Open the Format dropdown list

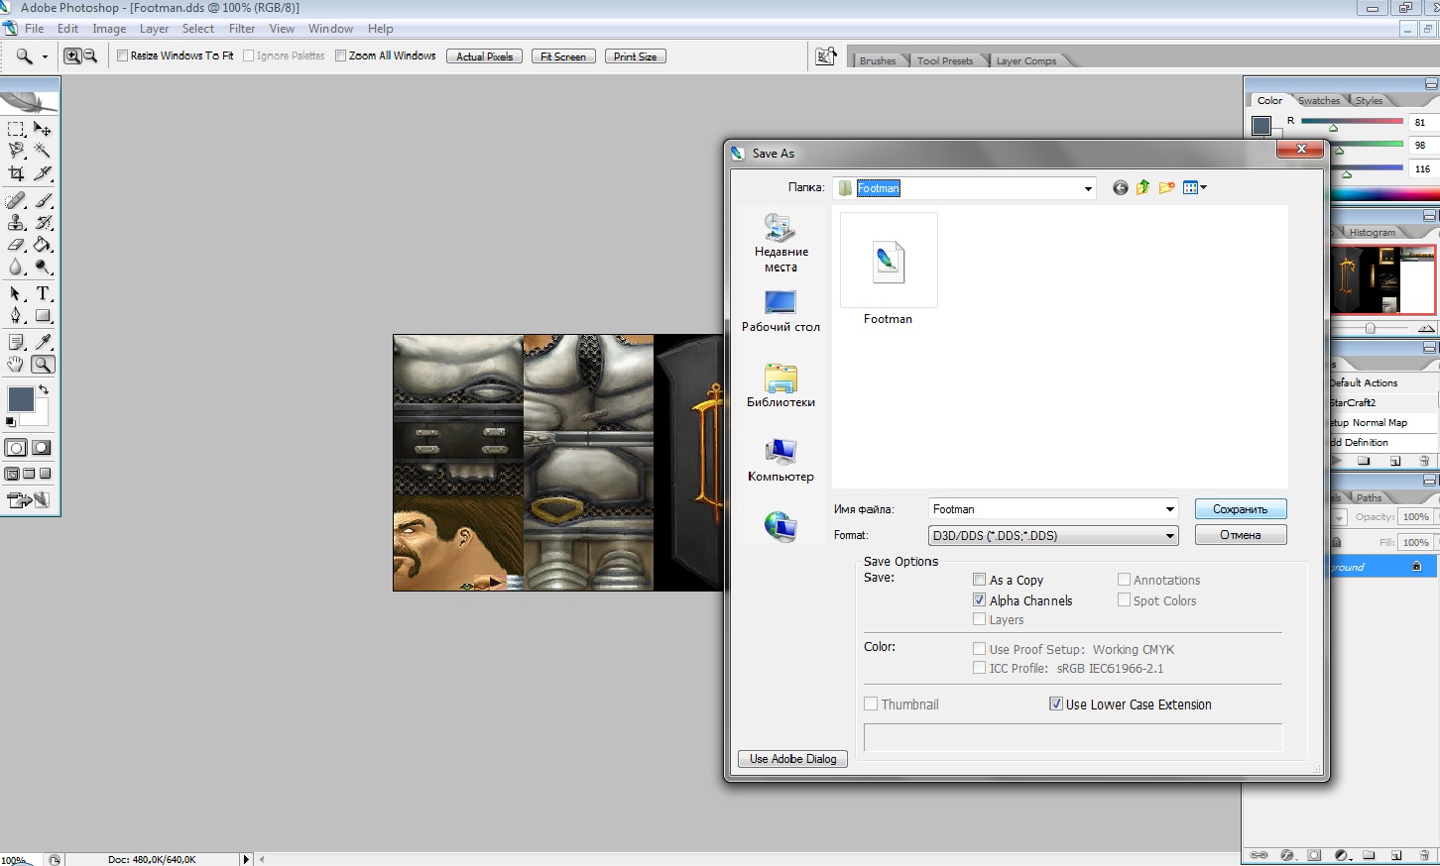[x=1170, y=535]
